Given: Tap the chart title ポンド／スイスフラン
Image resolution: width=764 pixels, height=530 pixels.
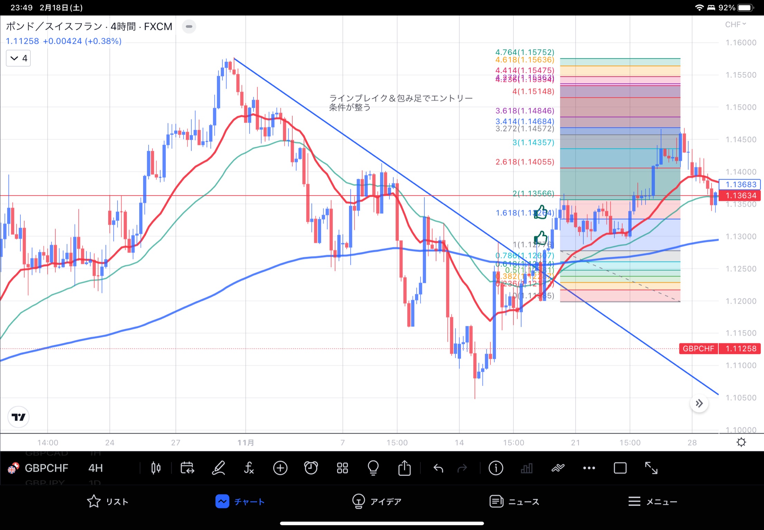Looking at the screenshot, I should tap(54, 27).
